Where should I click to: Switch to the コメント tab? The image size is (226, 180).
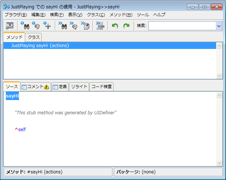(x=35, y=87)
